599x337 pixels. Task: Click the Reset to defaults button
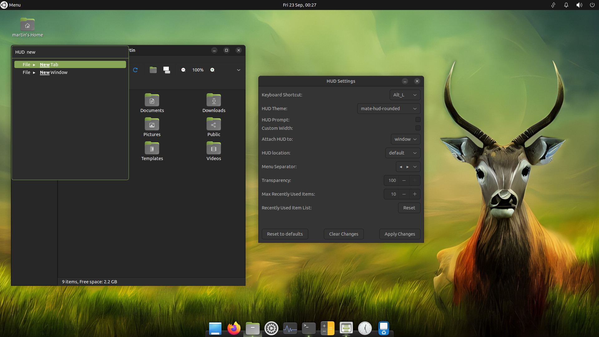click(x=285, y=234)
